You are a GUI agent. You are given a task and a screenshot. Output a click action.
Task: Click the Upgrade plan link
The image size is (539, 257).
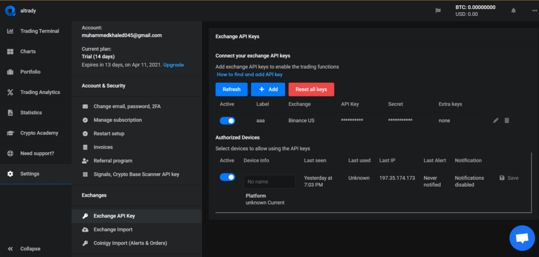pos(174,65)
